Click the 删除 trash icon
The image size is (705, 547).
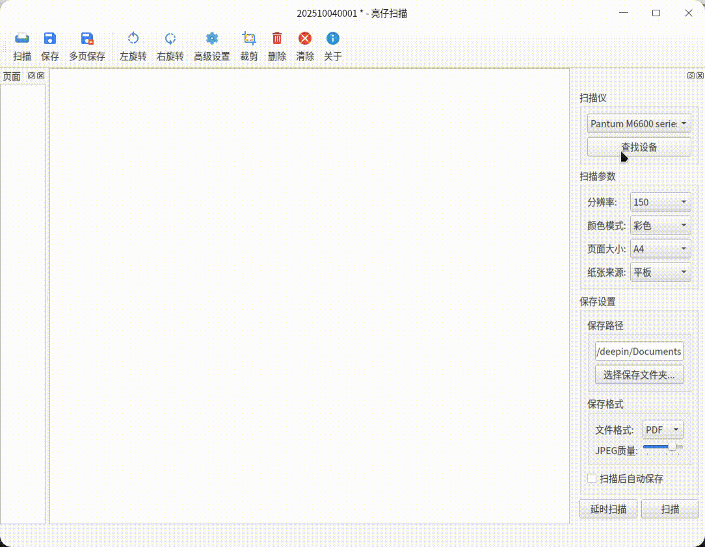[x=277, y=39]
